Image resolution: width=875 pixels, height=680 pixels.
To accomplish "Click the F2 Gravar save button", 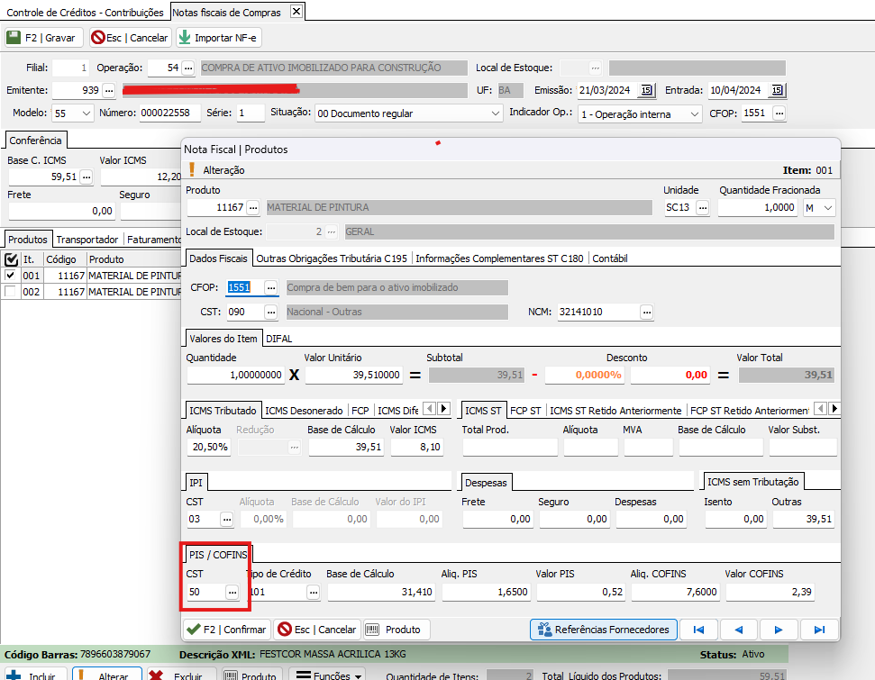I will click(x=44, y=38).
